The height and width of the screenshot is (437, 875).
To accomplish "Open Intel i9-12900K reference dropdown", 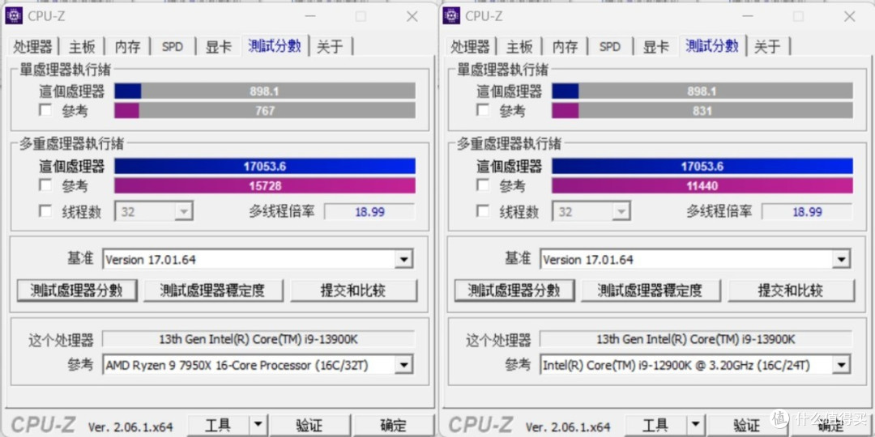I will 695,365.
